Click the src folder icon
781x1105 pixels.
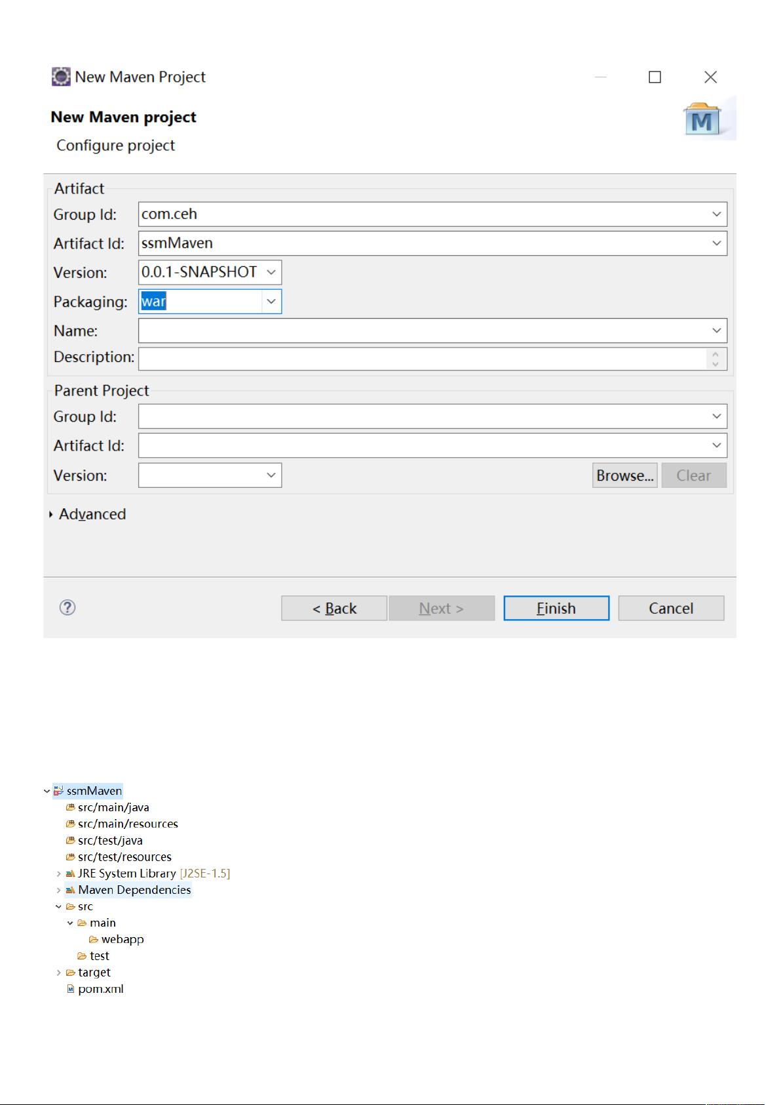70,906
